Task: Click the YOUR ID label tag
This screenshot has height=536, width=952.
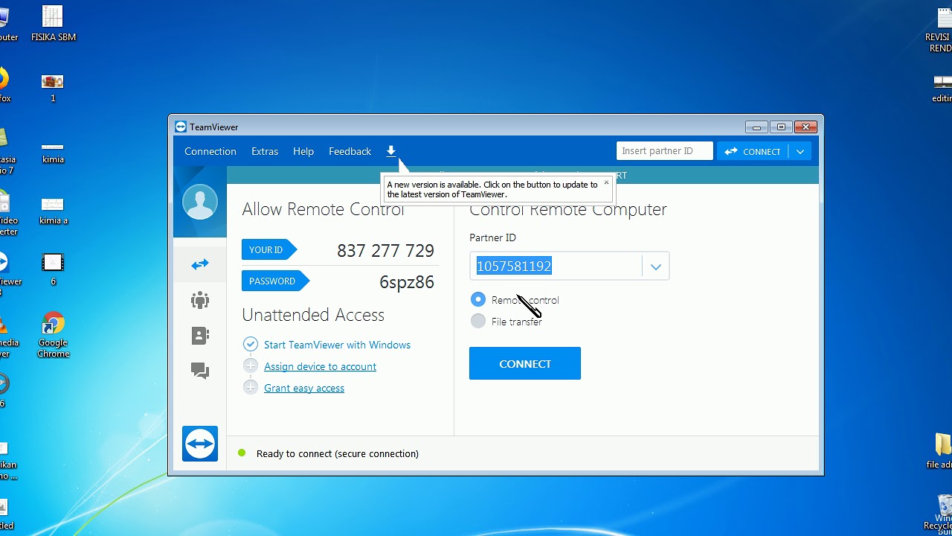Action: click(268, 250)
